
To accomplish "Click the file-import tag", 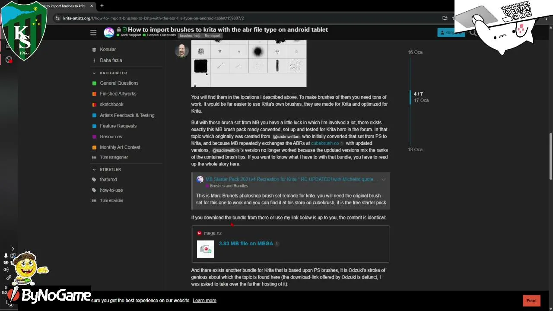I will pos(213,36).
